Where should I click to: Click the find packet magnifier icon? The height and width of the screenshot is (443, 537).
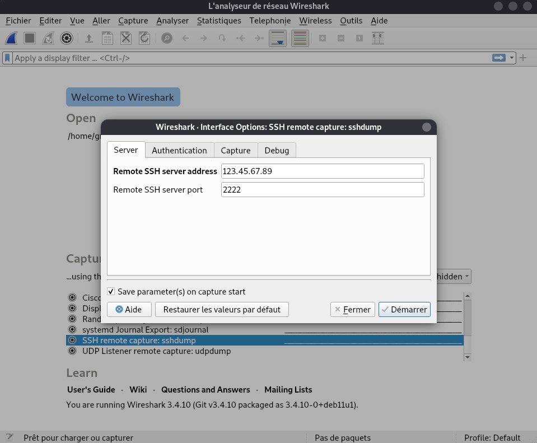(166, 38)
